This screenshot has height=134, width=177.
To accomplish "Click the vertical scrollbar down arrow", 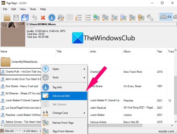I will [x=175, y=122].
